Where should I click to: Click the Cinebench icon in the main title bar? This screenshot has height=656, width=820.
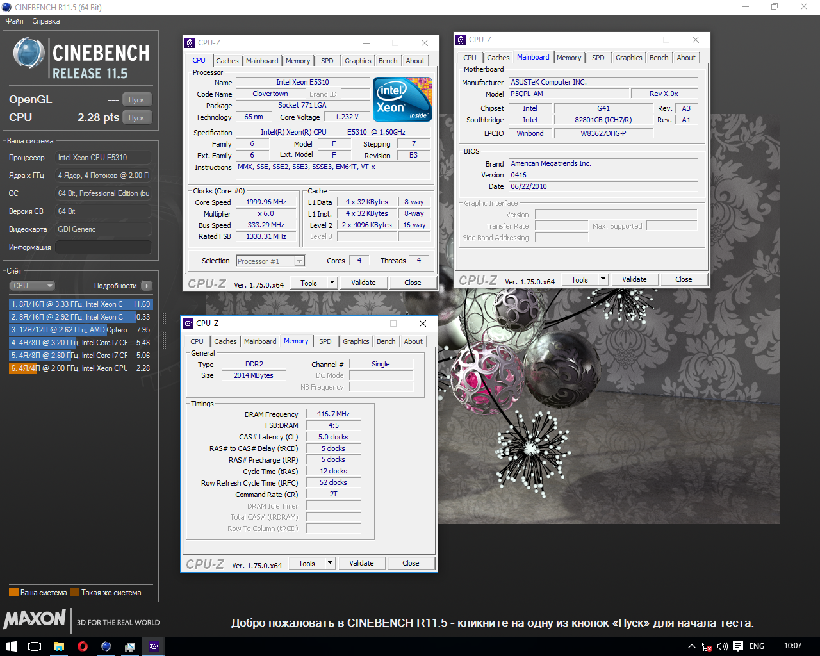7,7
